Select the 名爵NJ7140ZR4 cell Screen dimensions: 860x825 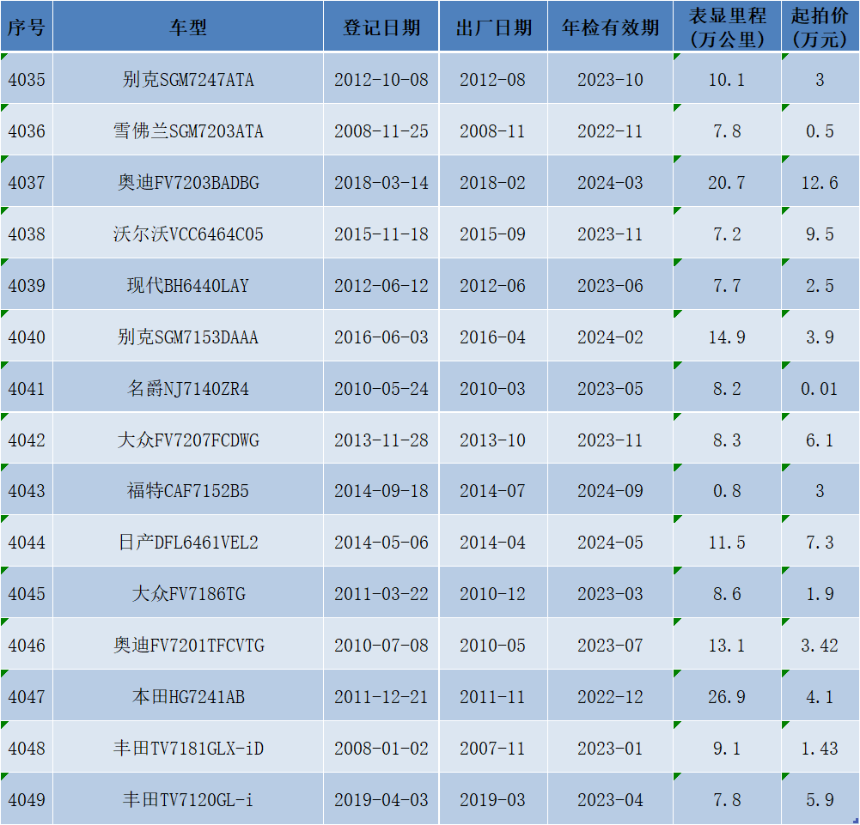188,387
